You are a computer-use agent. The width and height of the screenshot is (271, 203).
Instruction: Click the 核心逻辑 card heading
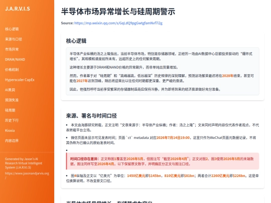76,41
